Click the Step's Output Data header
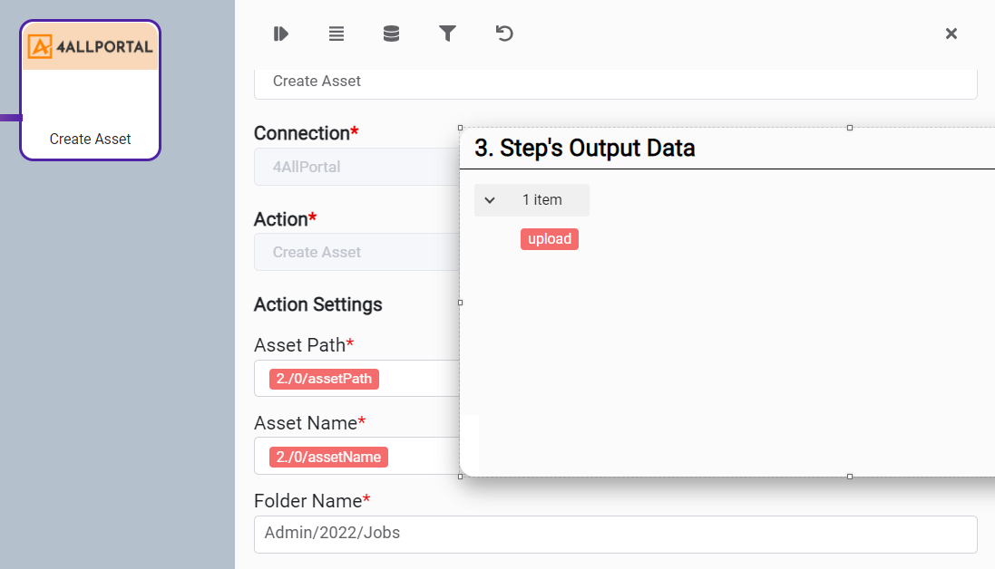995x569 pixels. click(x=584, y=149)
